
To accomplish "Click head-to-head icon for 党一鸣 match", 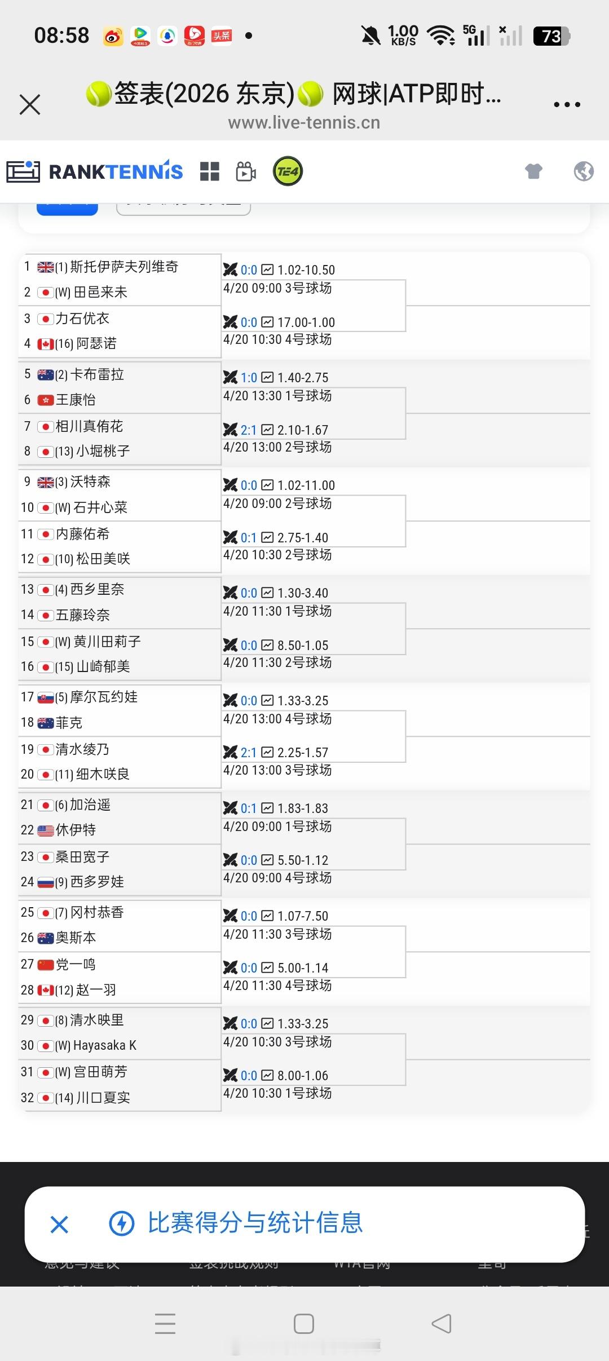I will pyautogui.click(x=231, y=967).
